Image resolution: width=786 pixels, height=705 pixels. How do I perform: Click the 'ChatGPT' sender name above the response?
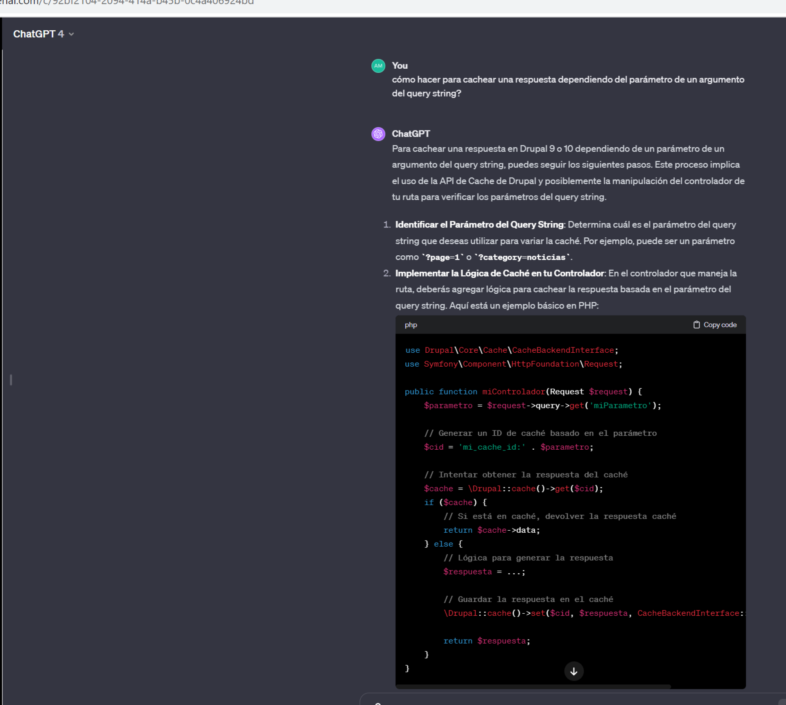(411, 134)
